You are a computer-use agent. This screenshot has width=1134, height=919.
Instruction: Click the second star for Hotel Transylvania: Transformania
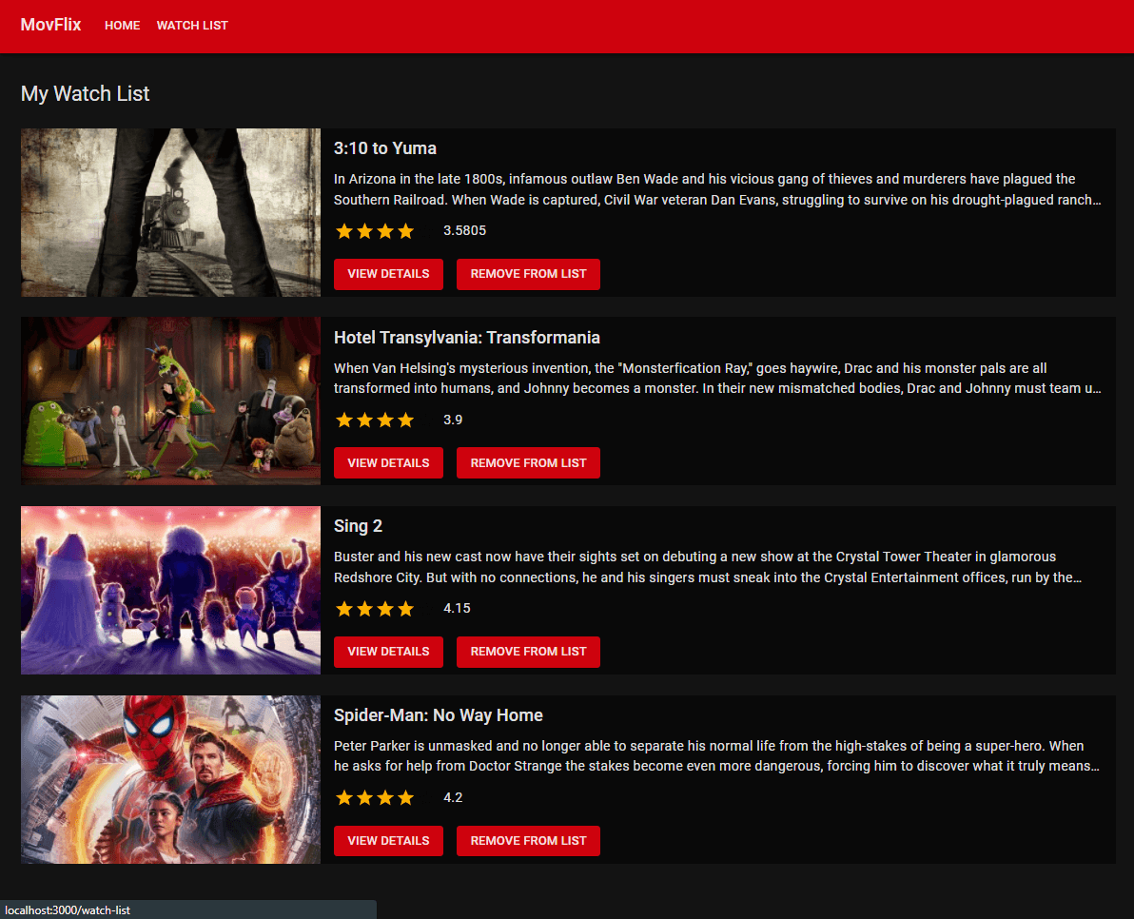pos(364,420)
